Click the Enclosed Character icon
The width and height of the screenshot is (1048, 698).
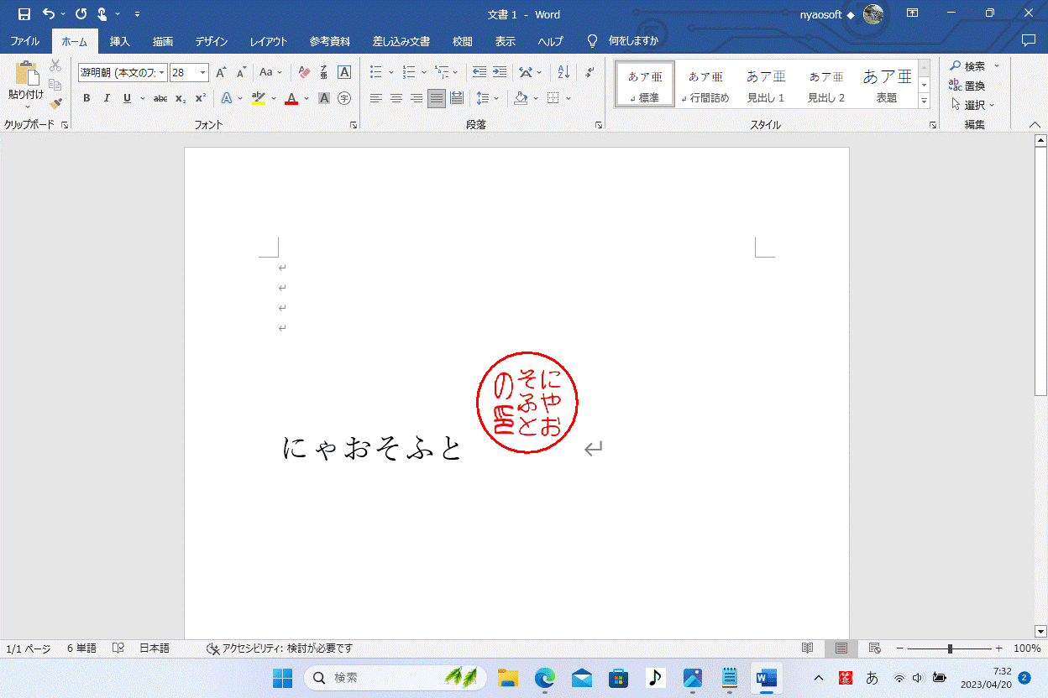point(343,98)
